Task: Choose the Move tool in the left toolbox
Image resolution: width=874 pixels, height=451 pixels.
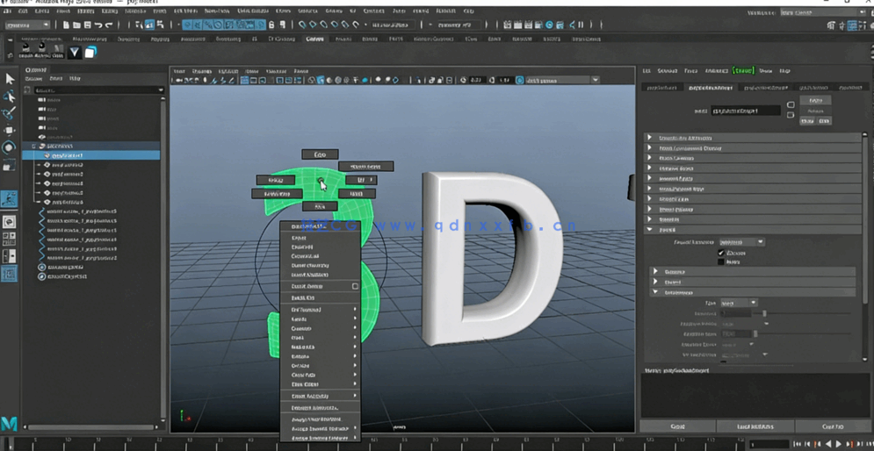Action: pos(10,131)
